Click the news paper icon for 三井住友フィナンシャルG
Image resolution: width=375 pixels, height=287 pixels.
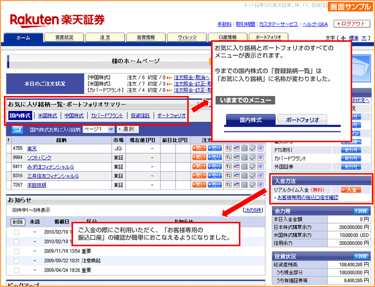(252, 176)
